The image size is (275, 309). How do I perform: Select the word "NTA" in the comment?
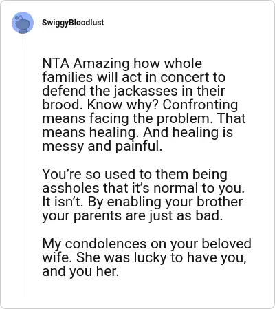[56, 63]
